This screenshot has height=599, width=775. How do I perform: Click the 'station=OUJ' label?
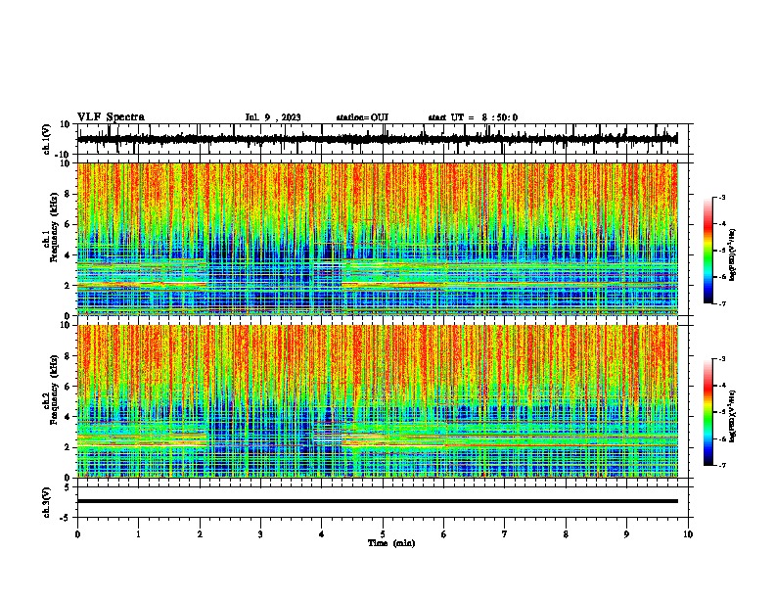pyautogui.click(x=362, y=117)
